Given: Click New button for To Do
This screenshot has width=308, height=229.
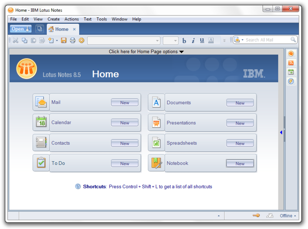Looking at the screenshot, I should click(124, 164).
